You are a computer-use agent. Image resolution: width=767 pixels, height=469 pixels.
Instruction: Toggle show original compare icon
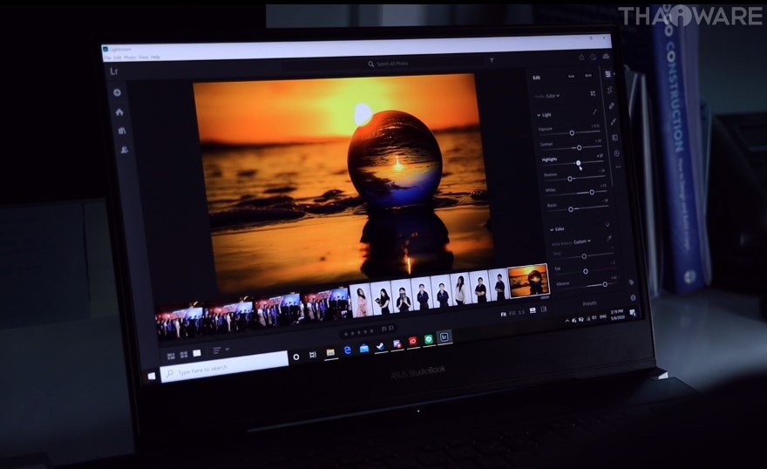click(x=544, y=309)
